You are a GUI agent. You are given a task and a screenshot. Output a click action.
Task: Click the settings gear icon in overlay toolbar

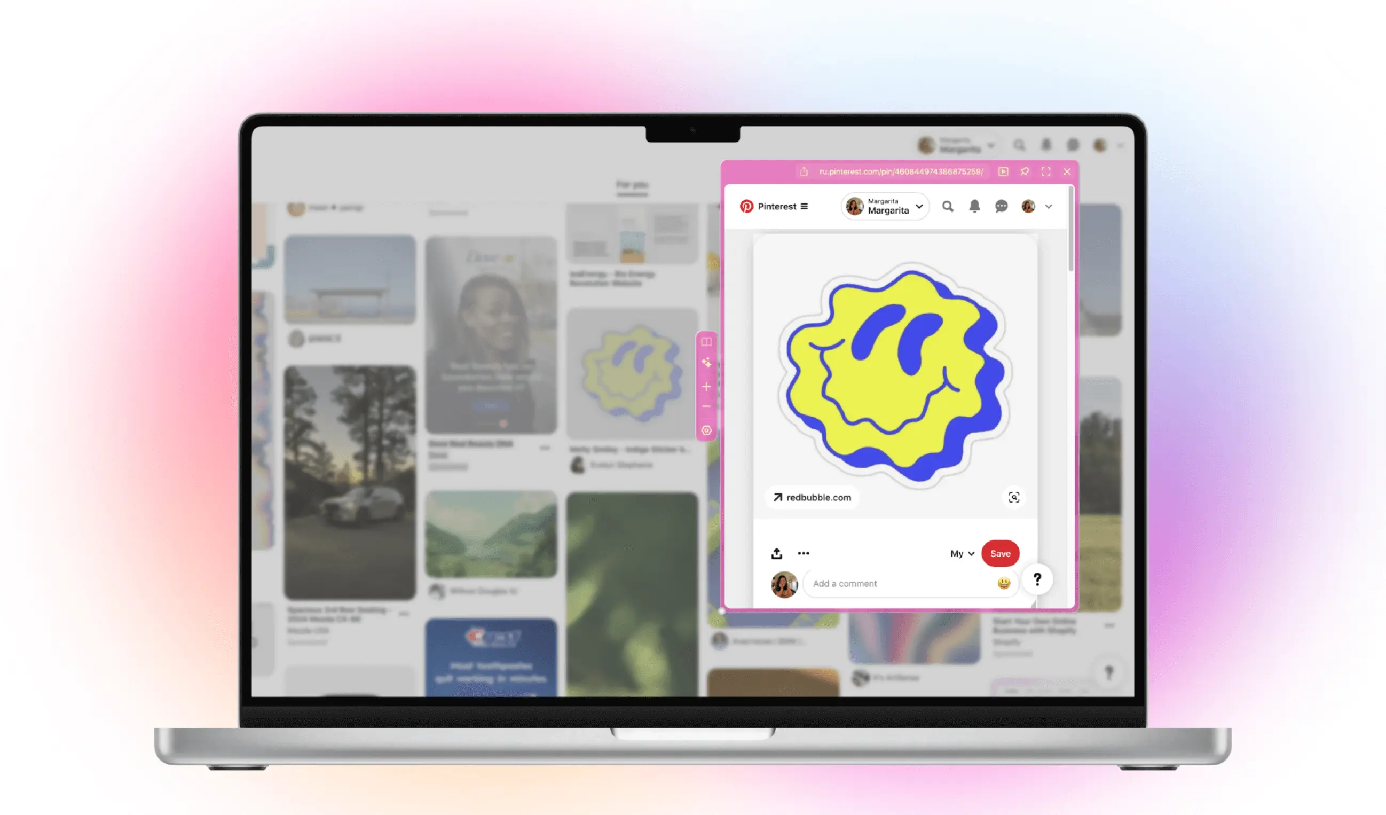(707, 431)
